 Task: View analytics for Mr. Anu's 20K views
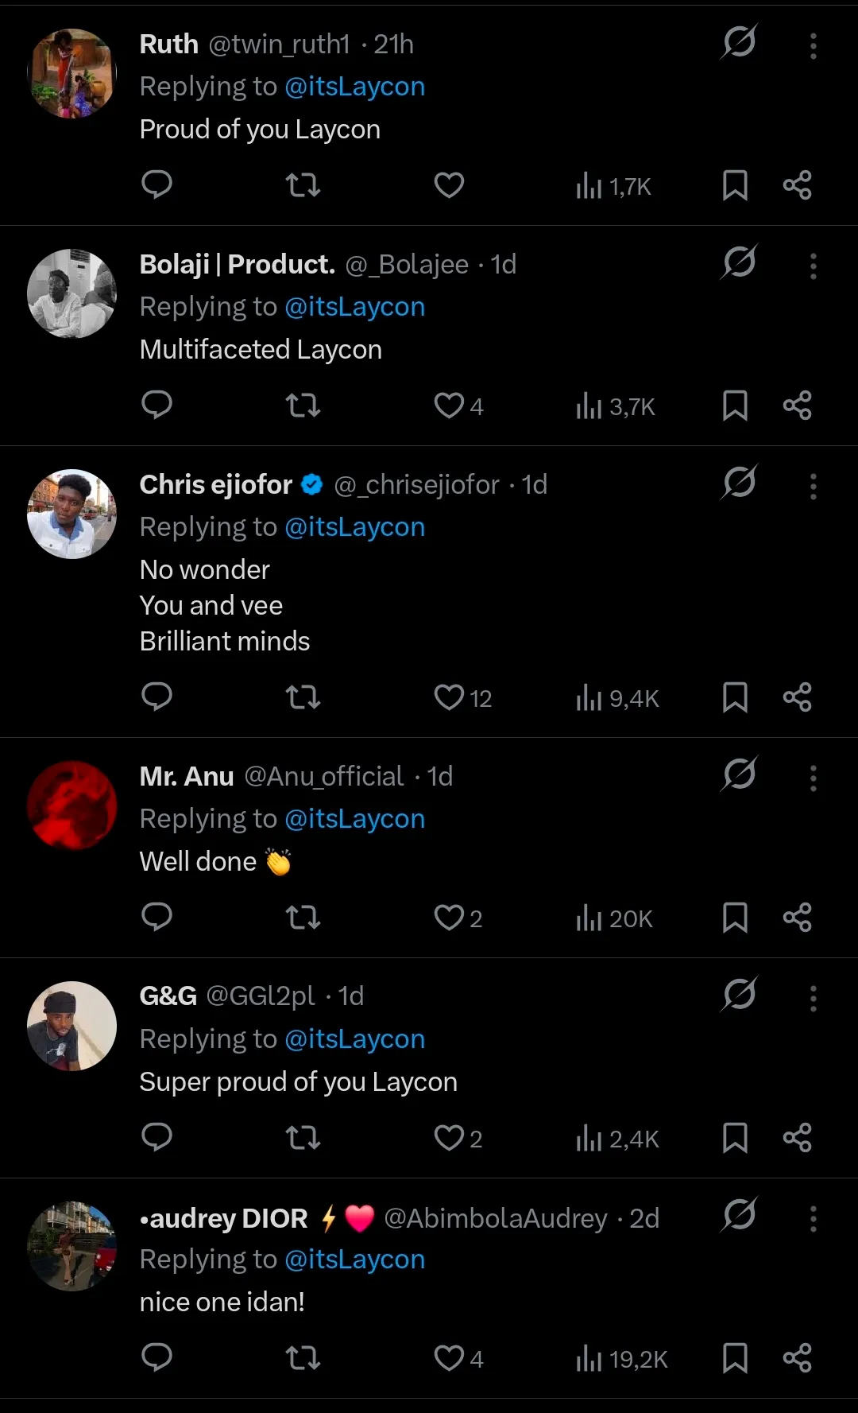point(614,918)
